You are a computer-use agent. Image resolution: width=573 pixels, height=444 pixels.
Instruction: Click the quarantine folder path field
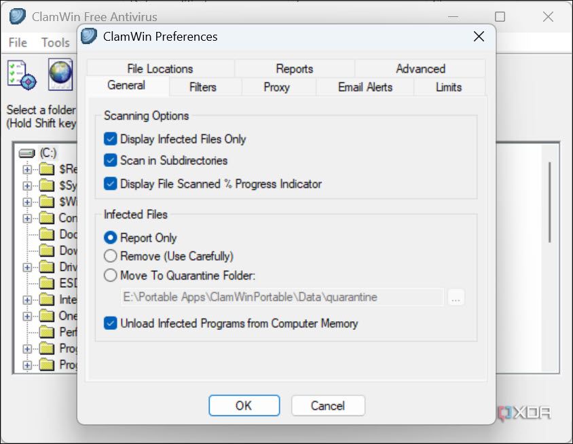(282, 297)
